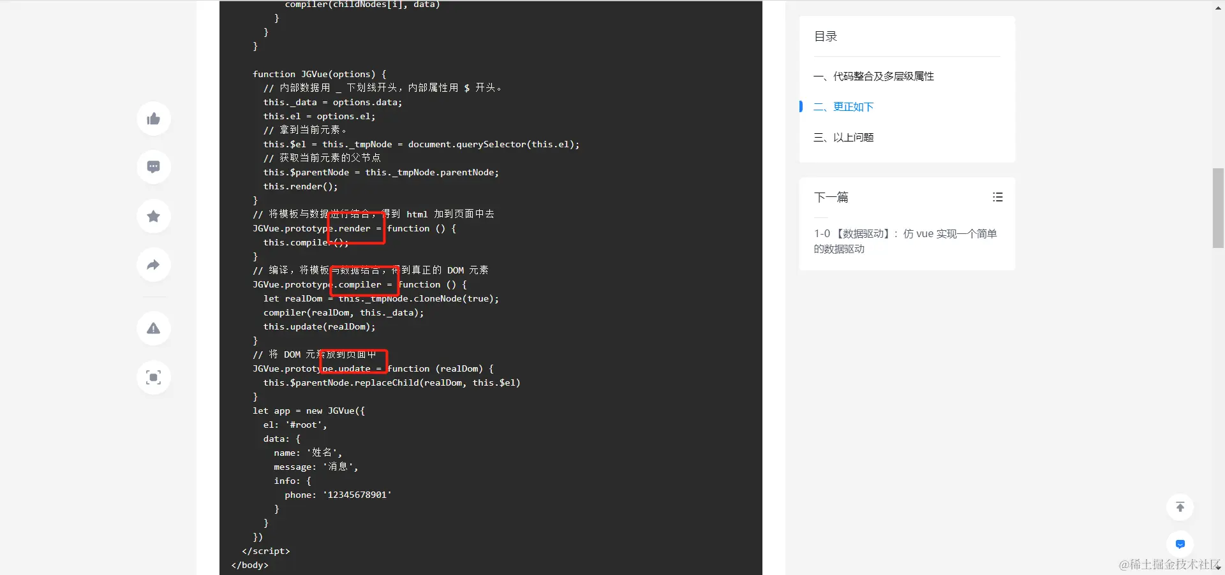Click the closing '</body>' tag line
This screenshot has height=575, width=1225.
pyautogui.click(x=250, y=565)
